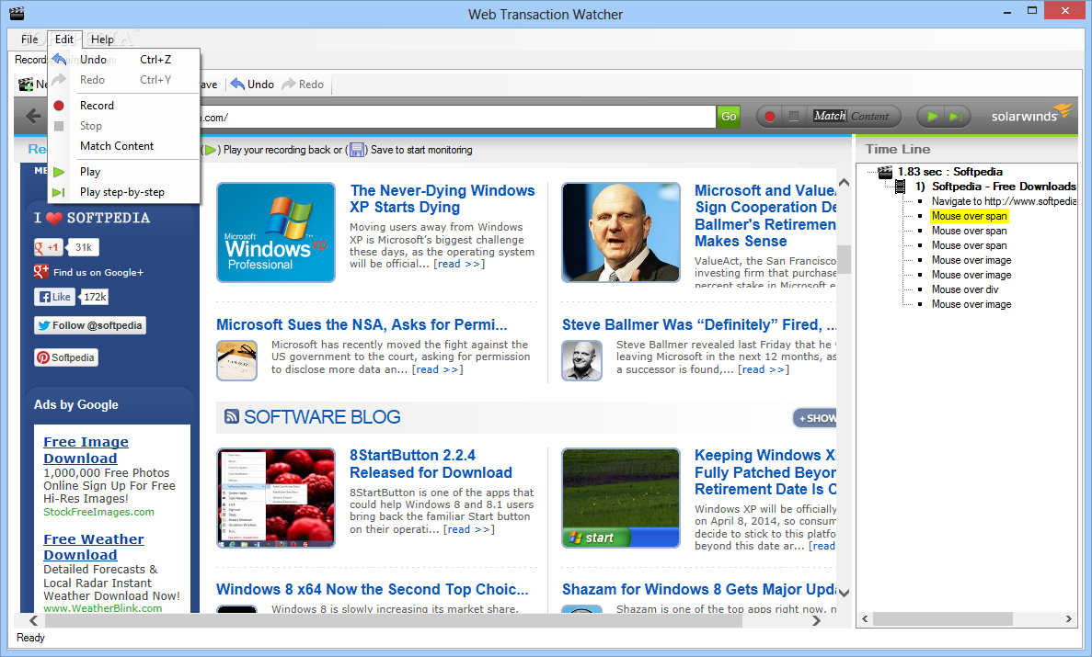Open 'The Never-Dying Windows XP Starts Dying' article
This screenshot has width=1092, height=657.
[x=443, y=199]
